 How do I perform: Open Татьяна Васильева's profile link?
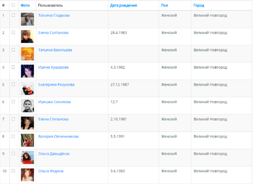tap(55, 50)
